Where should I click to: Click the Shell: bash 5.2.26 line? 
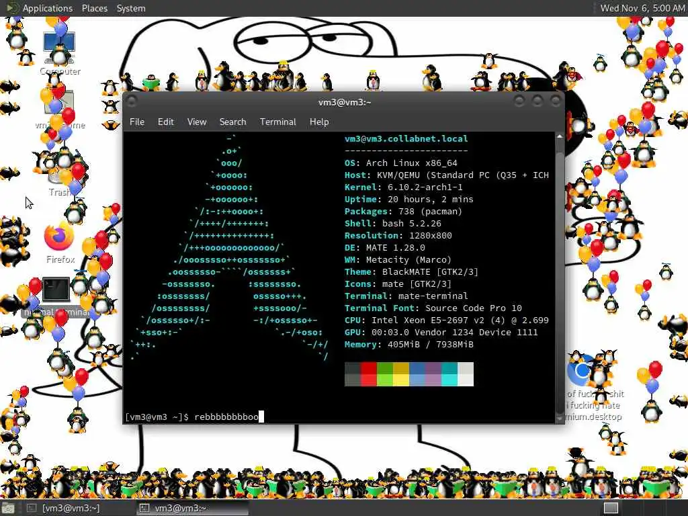392,223
